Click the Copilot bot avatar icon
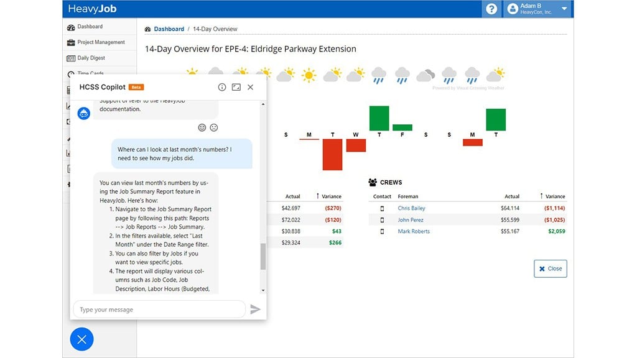Screen dimensions: 637x358 click(x=84, y=114)
